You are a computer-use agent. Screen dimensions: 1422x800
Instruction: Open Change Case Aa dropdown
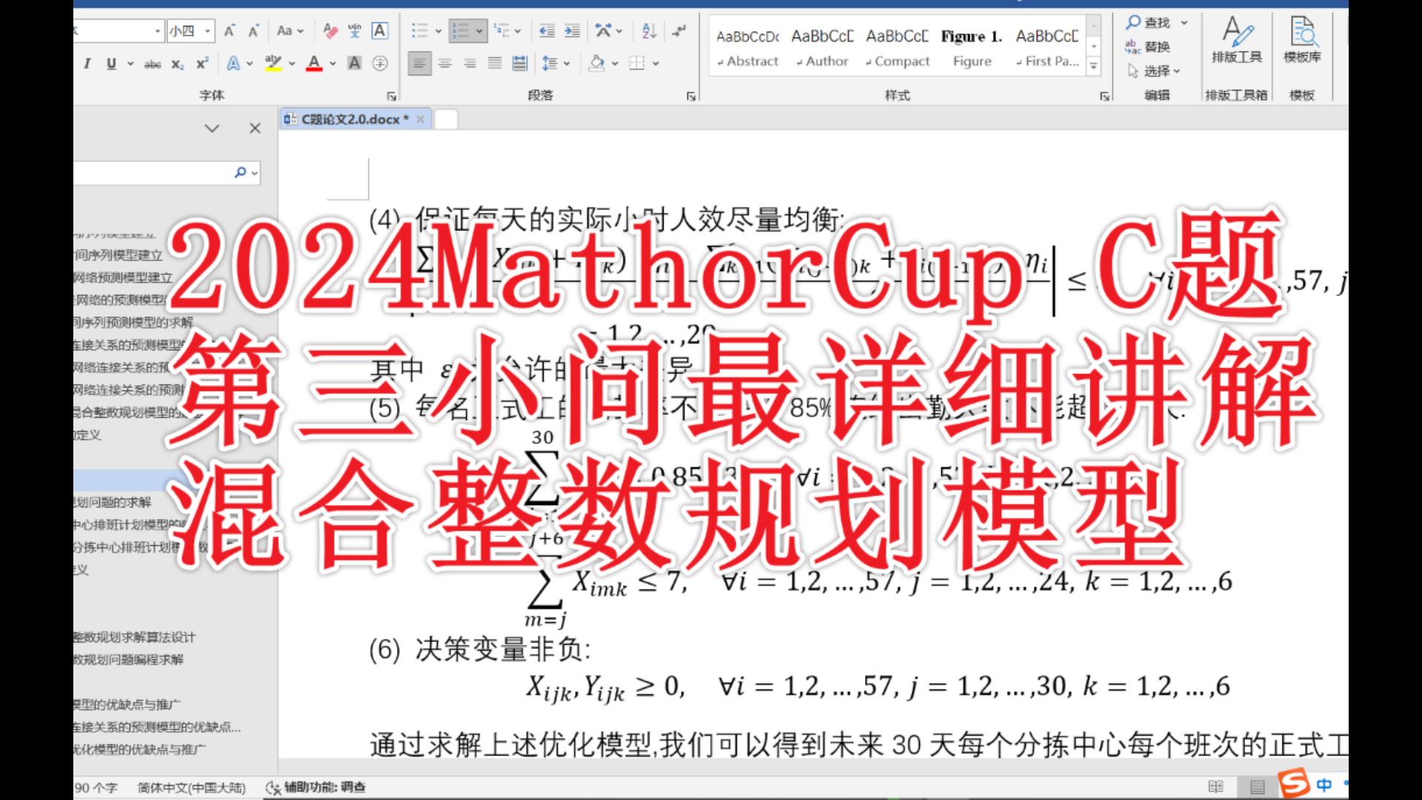click(290, 30)
